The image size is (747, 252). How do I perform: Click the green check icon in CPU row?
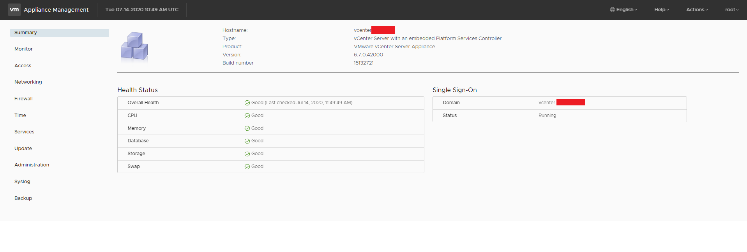[x=247, y=116]
